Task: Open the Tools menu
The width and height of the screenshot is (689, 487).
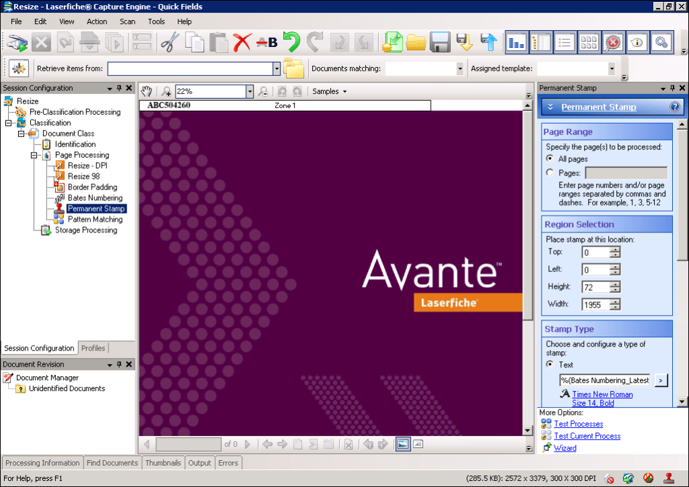Action: tap(156, 21)
